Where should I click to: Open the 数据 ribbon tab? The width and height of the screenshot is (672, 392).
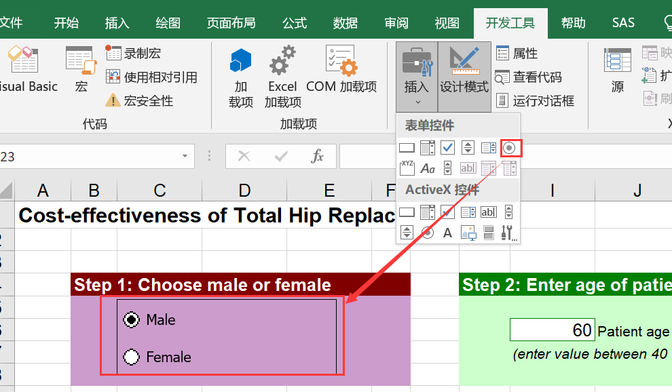pyautogui.click(x=346, y=23)
